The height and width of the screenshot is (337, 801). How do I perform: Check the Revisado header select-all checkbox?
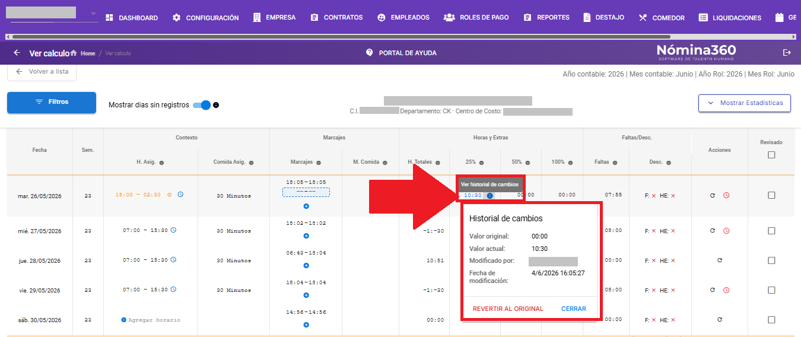pyautogui.click(x=771, y=155)
